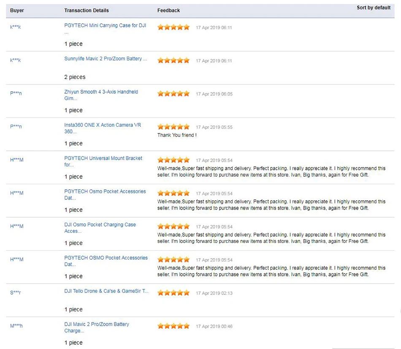Click buyer H***M of DJI Osmo Charging Case row
The width and height of the screenshot is (401, 349).
[16, 226]
